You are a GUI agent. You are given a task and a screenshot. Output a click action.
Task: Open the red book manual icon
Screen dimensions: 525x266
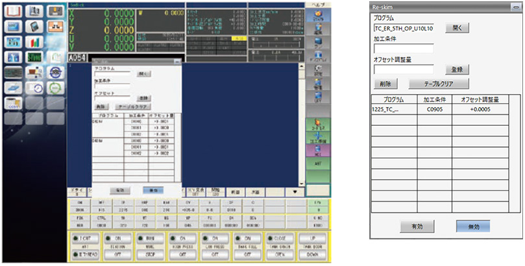13,12
